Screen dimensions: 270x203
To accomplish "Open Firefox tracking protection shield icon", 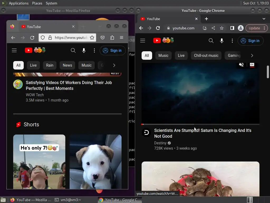I will tap(43, 38).
